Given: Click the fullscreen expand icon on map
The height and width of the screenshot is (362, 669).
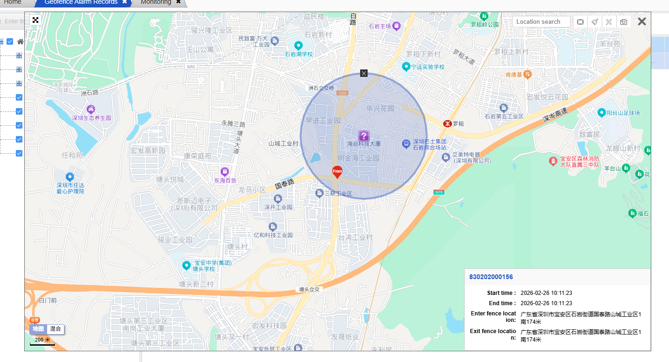Looking at the screenshot, I should (x=35, y=20).
